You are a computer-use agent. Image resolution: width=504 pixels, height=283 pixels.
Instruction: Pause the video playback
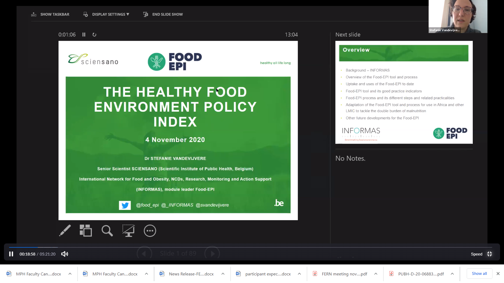click(x=11, y=254)
